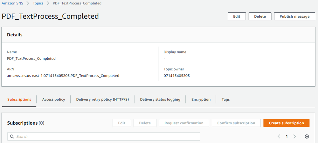The width and height of the screenshot is (318, 143).
Task: Click the Request confirmation button
Action: coord(184,123)
